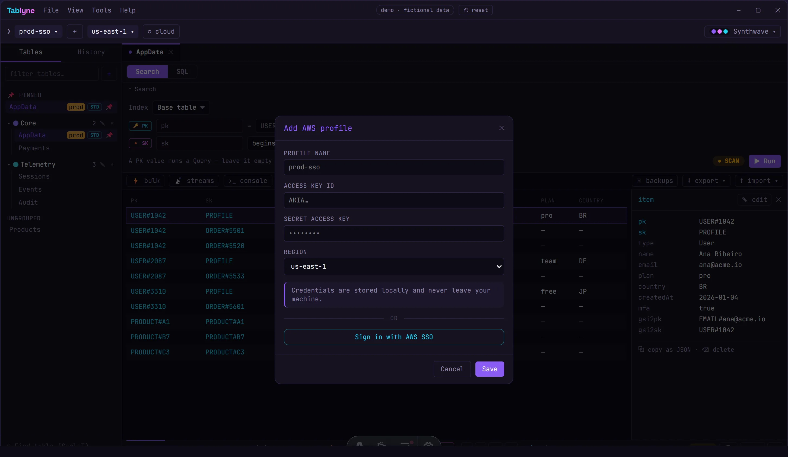
Task: Select the Products table under UNGROUPED
Action: 25,230
